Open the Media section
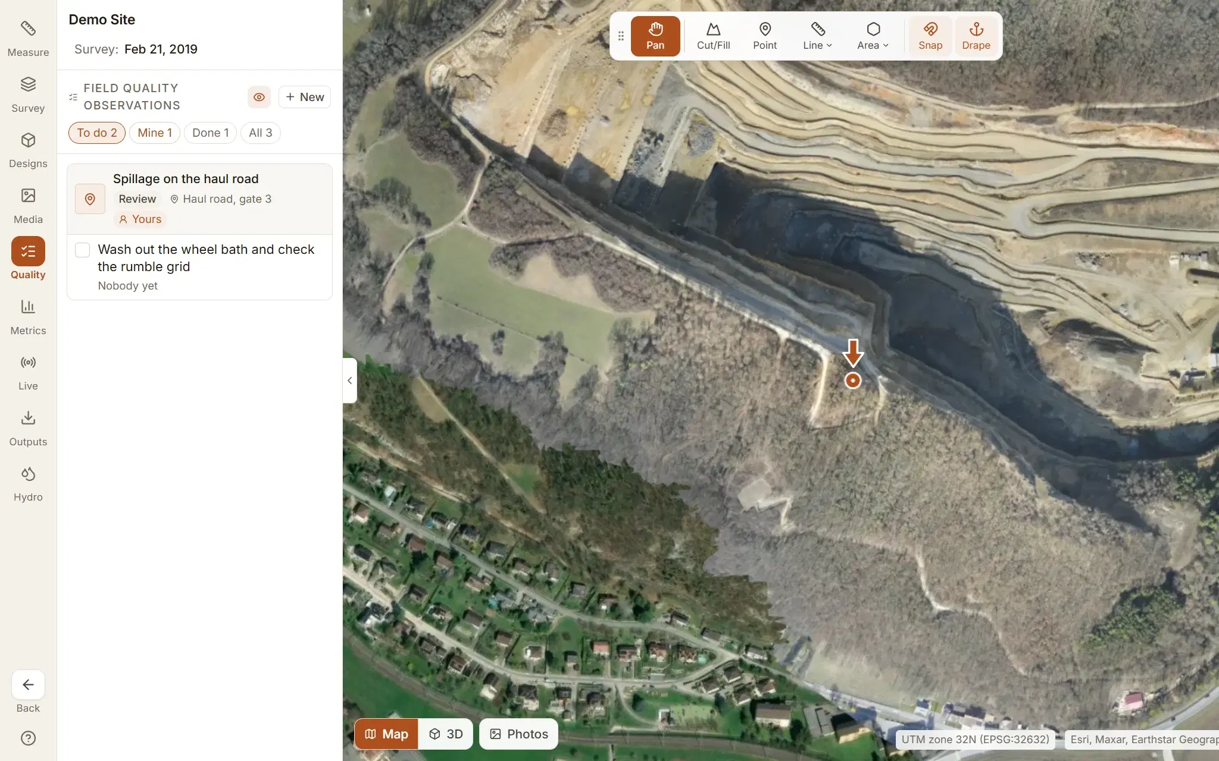The height and width of the screenshot is (761, 1219). 28,206
